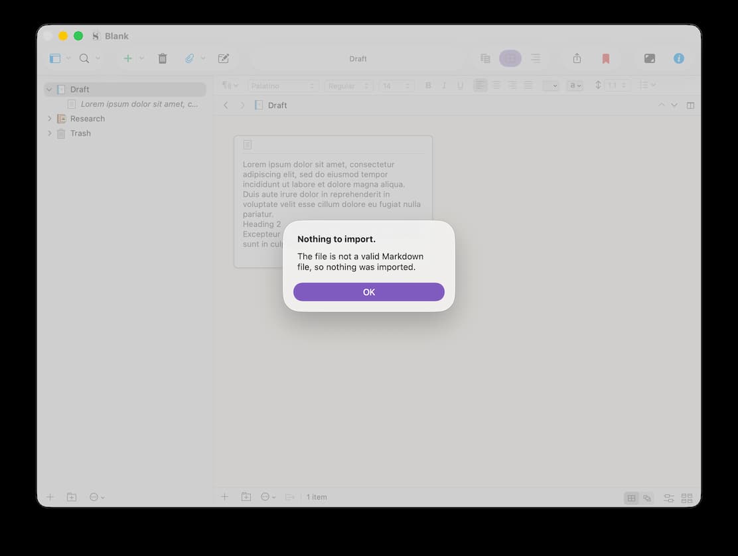Select the Draft folder in the binder
The width and height of the screenshot is (738, 556).
point(80,90)
